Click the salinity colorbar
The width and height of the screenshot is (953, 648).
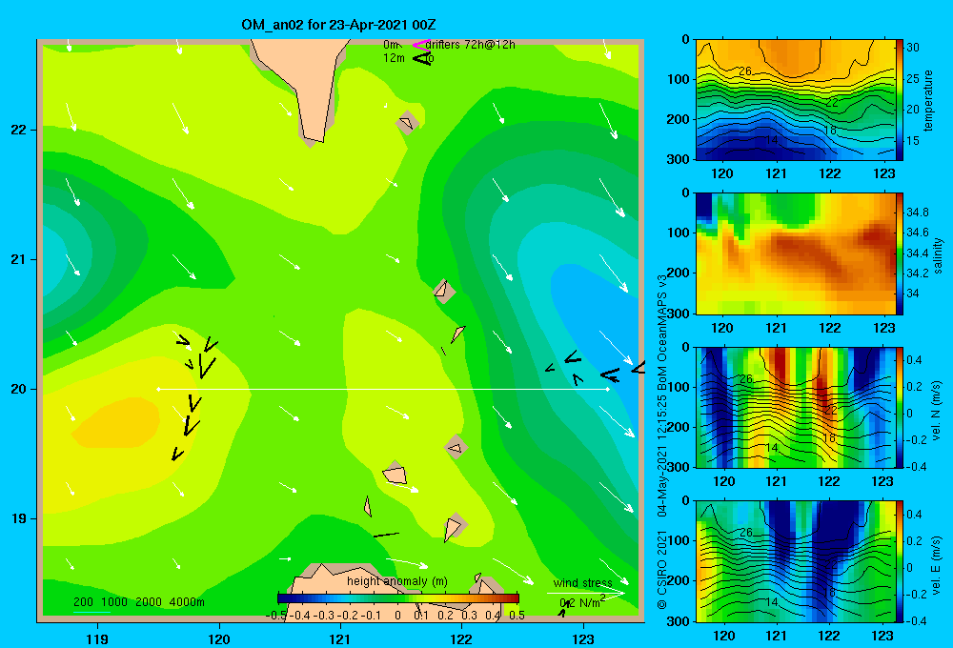(x=900, y=253)
